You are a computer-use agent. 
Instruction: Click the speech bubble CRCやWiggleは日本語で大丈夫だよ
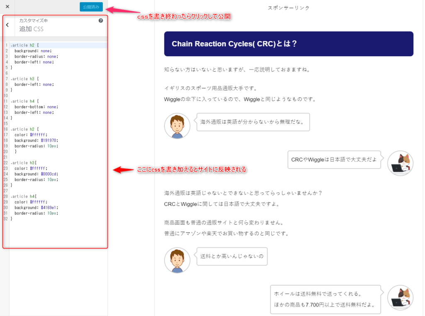point(335,159)
